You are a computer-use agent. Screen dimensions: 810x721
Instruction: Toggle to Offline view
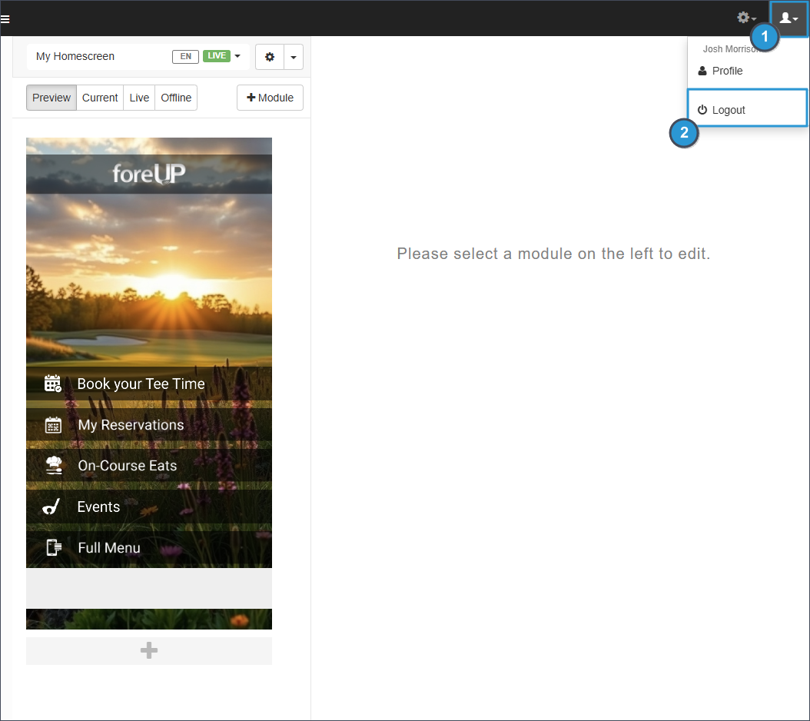pyautogui.click(x=176, y=98)
